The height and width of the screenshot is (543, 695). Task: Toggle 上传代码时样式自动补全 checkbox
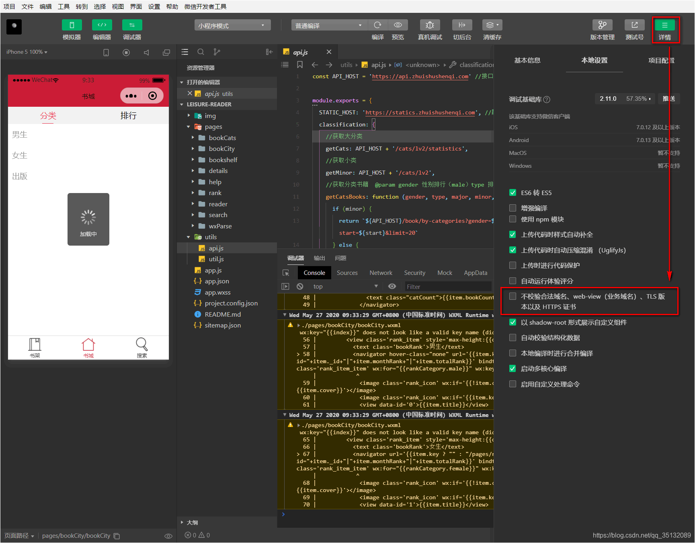click(513, 234)
